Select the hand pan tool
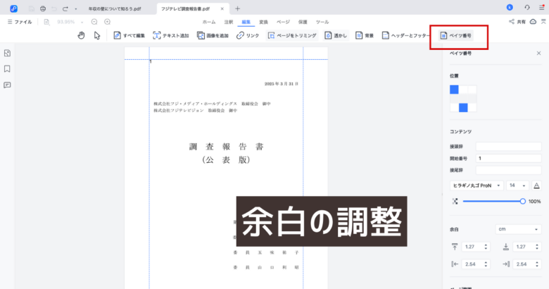The image size is (549, 289). 82,35
